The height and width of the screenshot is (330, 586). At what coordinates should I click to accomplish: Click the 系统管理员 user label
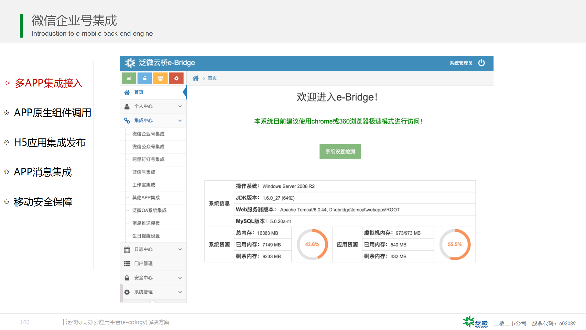pyautogui.click(x=461, y=63)
